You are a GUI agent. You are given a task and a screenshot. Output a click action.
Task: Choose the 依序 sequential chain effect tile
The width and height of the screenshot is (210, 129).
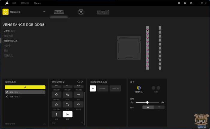67,104
